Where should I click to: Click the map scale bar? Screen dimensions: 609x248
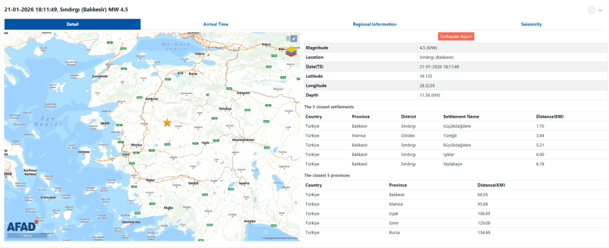[x=27, y=236]
